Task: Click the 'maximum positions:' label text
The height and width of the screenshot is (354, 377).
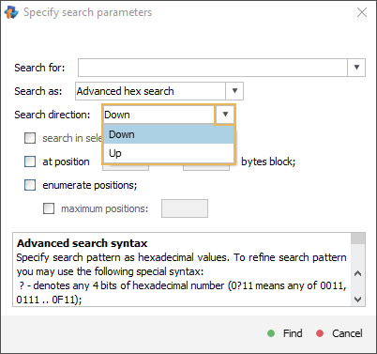Action: [x=105, y=208]
